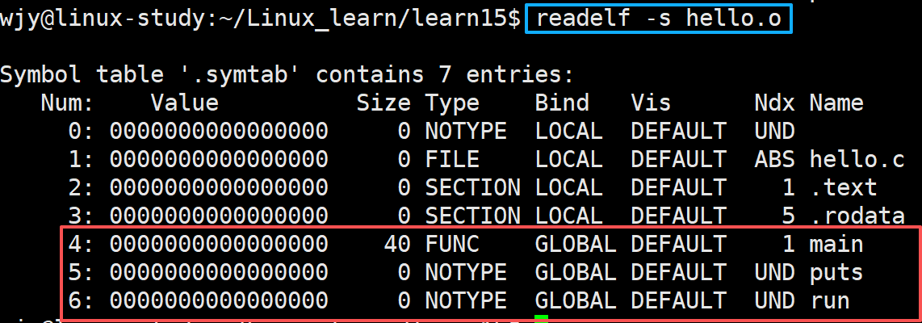Screen dimensions: 922x323
Task: Click 'GLOBAL' in the puts row
Action: [x=575, y=272]
